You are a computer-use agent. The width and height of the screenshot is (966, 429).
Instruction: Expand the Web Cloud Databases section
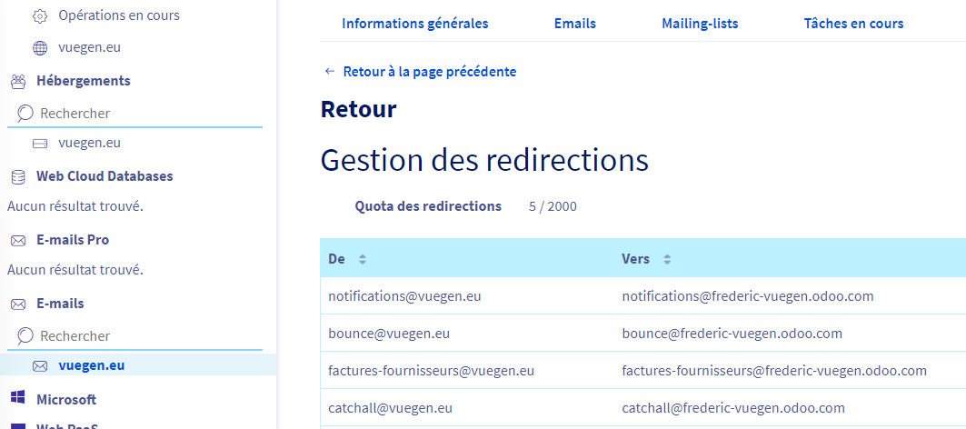(x=104, y=176)
